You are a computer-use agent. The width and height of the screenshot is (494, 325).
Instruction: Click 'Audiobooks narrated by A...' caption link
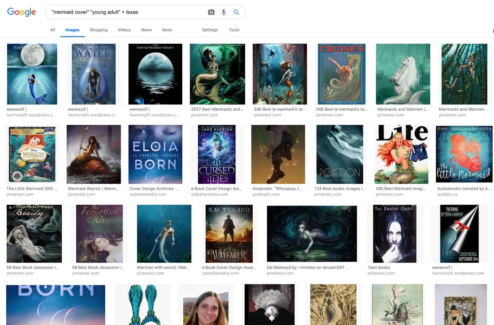(x=464, y=189)
